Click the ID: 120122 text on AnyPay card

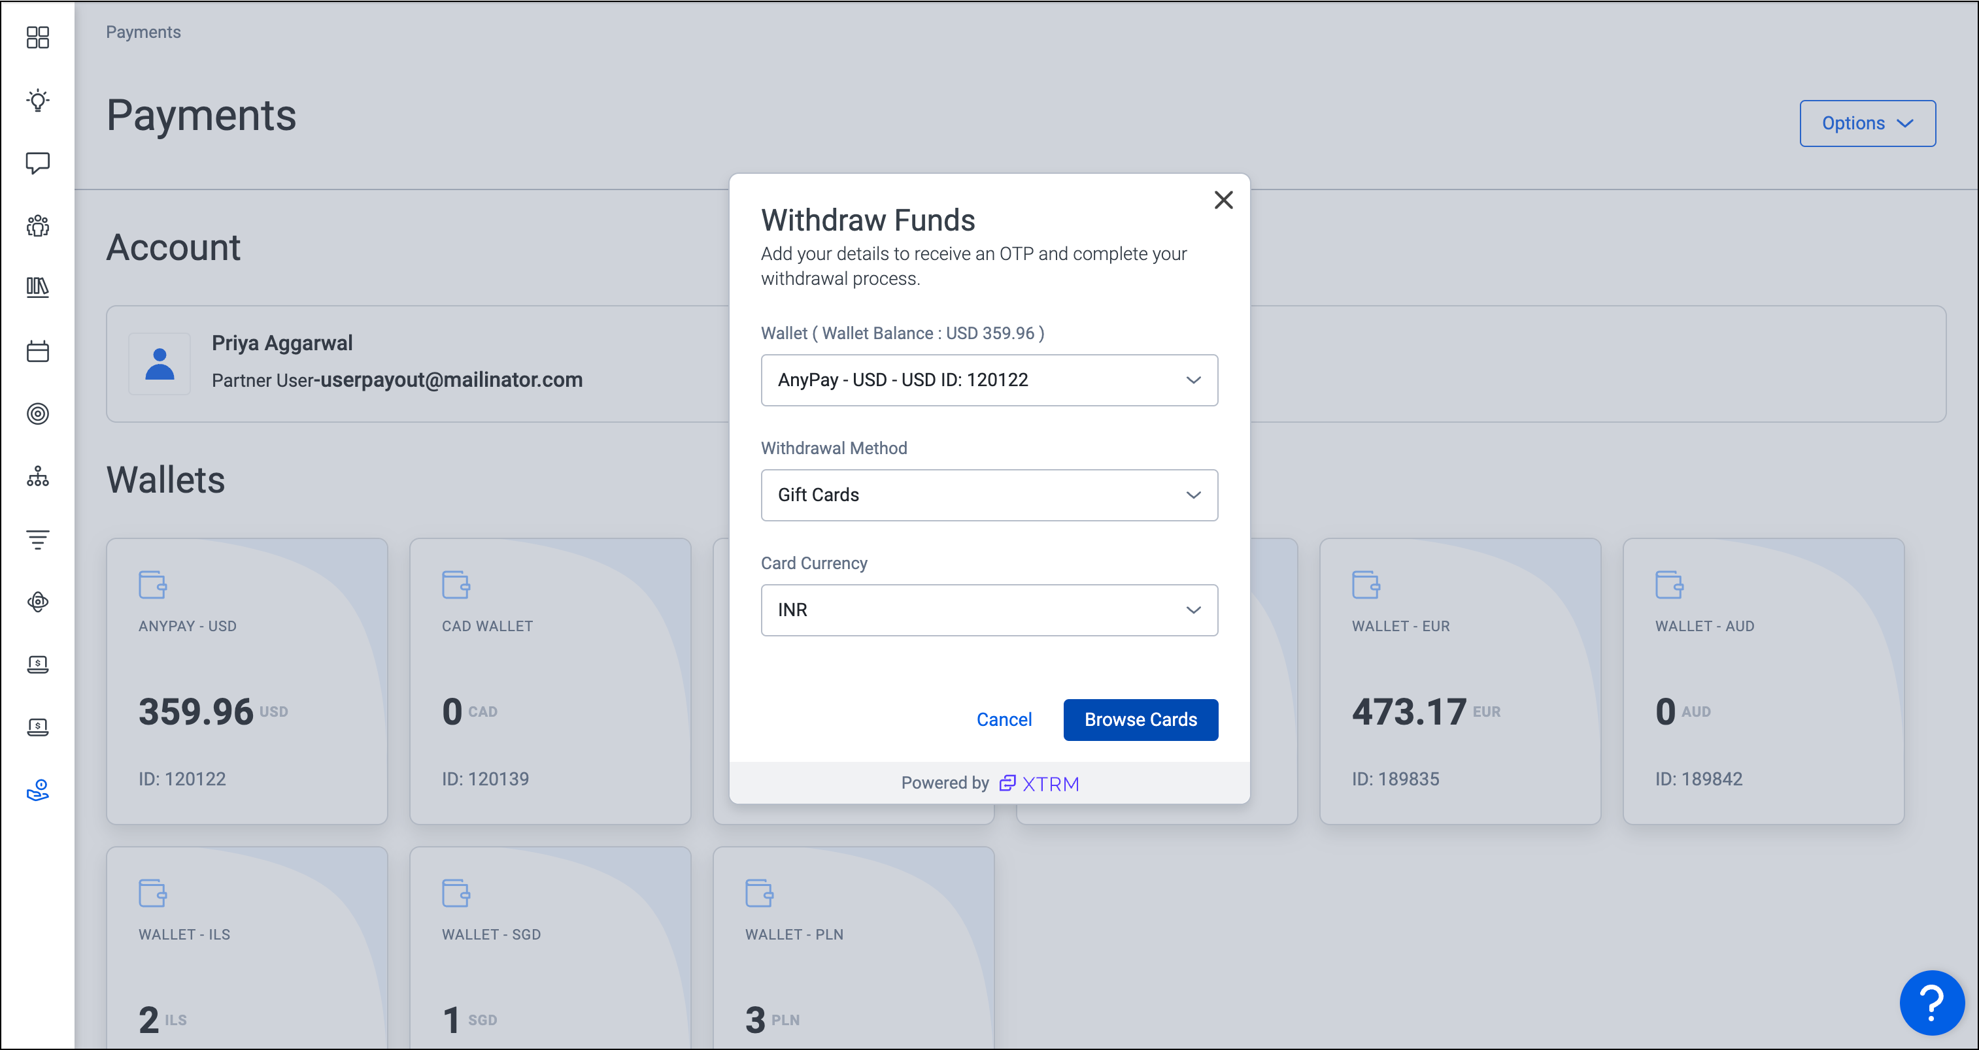click(182, 779)
